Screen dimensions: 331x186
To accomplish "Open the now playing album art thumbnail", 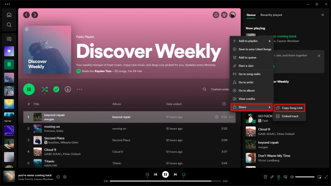I will 9,176.
